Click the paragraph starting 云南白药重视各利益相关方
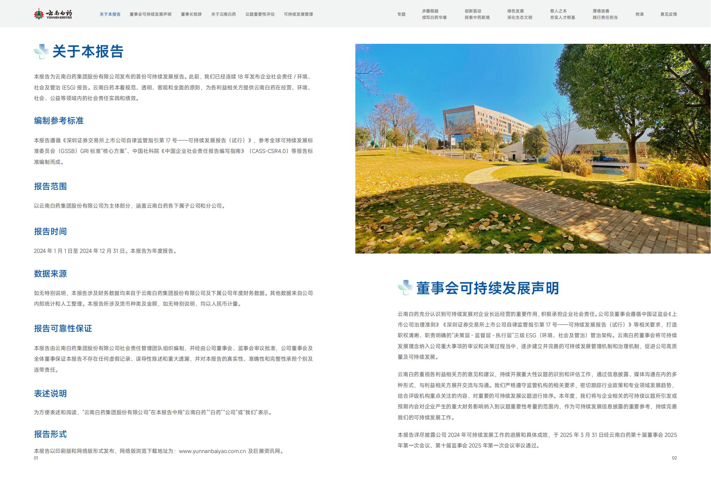 coord(537,396)
